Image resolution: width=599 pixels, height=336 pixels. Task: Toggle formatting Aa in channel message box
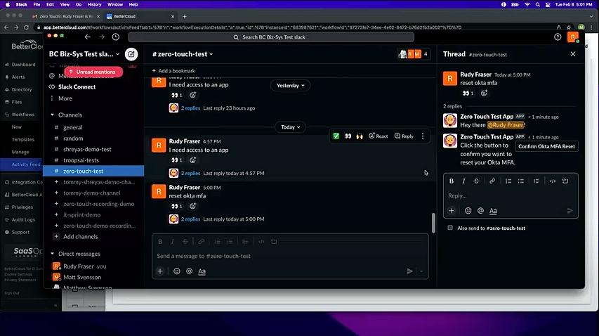point(202,271)
